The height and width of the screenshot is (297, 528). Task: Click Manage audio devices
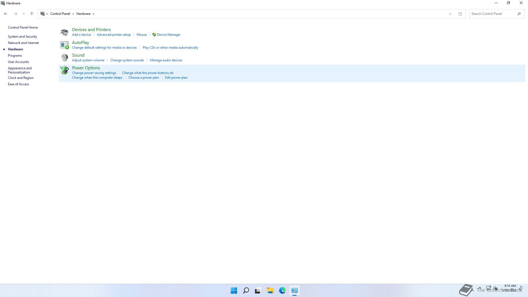coord(166,60)
